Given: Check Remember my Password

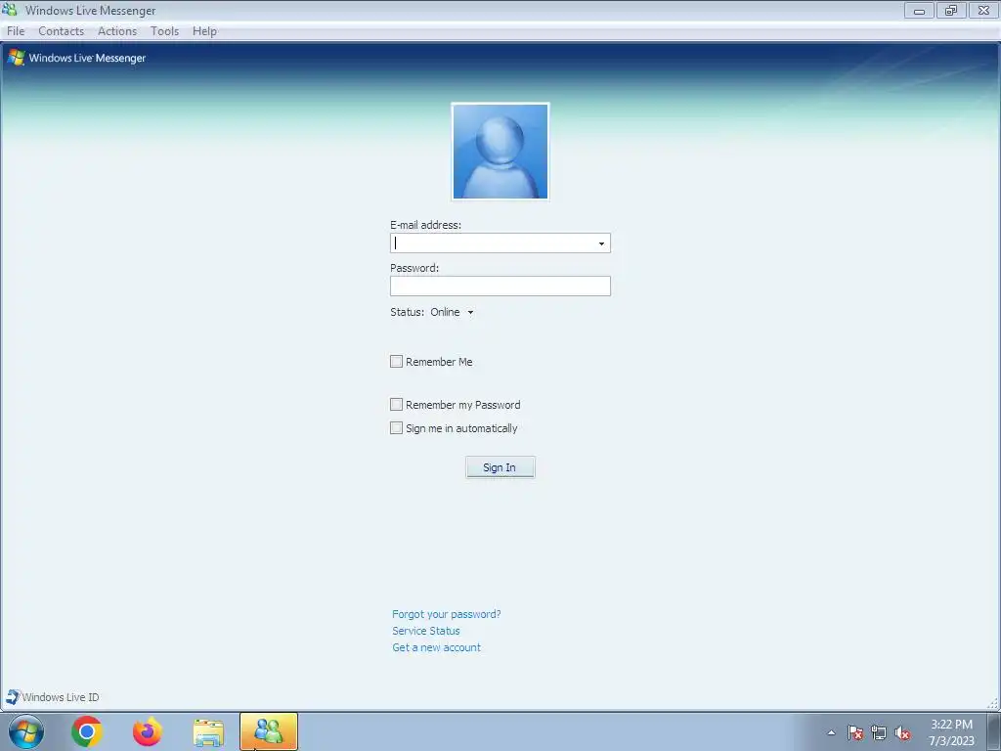Looking at the screenshot, I should coord(397,404).
